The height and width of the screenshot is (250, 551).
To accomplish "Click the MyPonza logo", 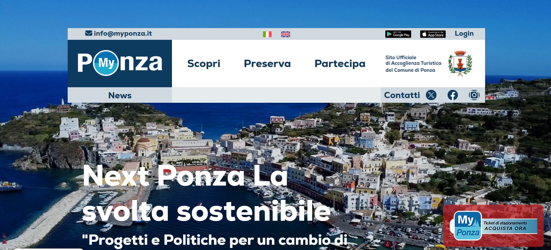I will click(120, 63).
